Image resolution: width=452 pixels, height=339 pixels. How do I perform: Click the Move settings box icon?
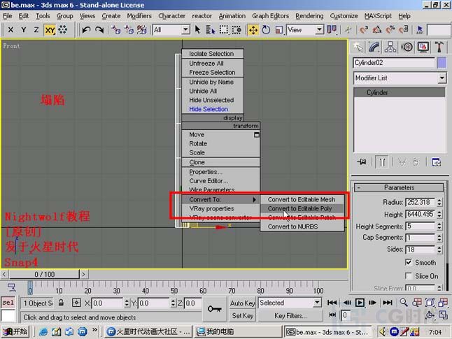tap(256, 134)
